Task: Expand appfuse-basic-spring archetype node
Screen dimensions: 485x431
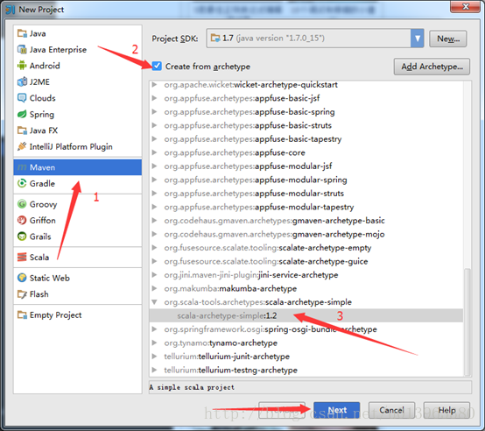Action: coord(154,112)
